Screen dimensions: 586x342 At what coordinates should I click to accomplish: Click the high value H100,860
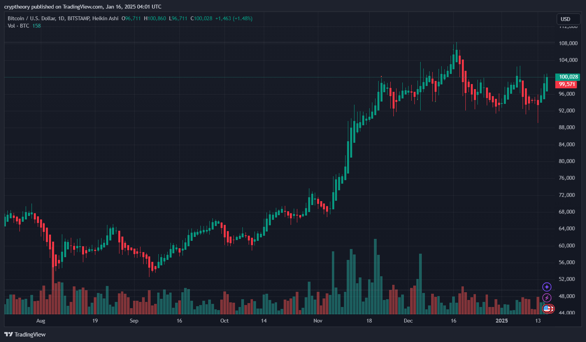click(x=155, y=18)
